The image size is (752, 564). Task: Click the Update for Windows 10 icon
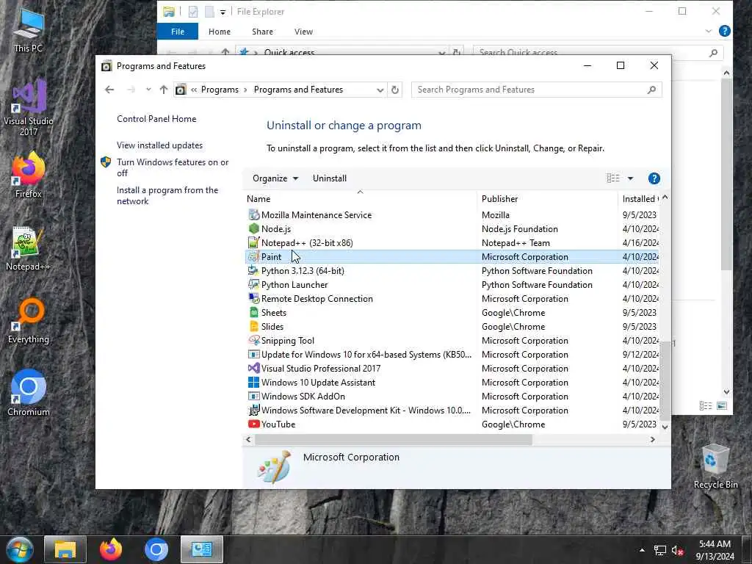pyautogui.click(x=253, y=355)
